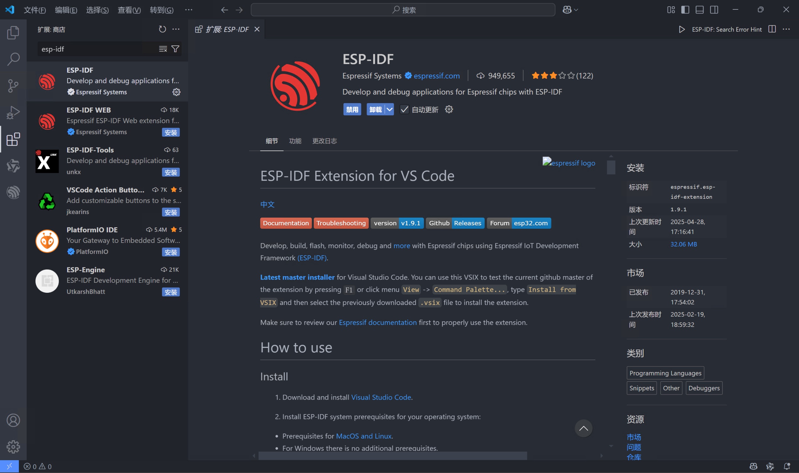Open the 查看(V) menu
The width and height of the screenshot is (799, 473).
click(x=129, y=10)
